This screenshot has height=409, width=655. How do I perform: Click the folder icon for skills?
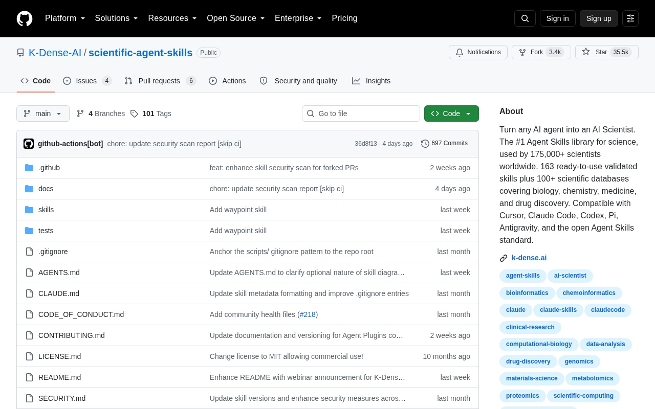click(x=29, y=210)
